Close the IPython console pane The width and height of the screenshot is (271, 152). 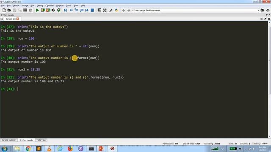pos(269,15)
